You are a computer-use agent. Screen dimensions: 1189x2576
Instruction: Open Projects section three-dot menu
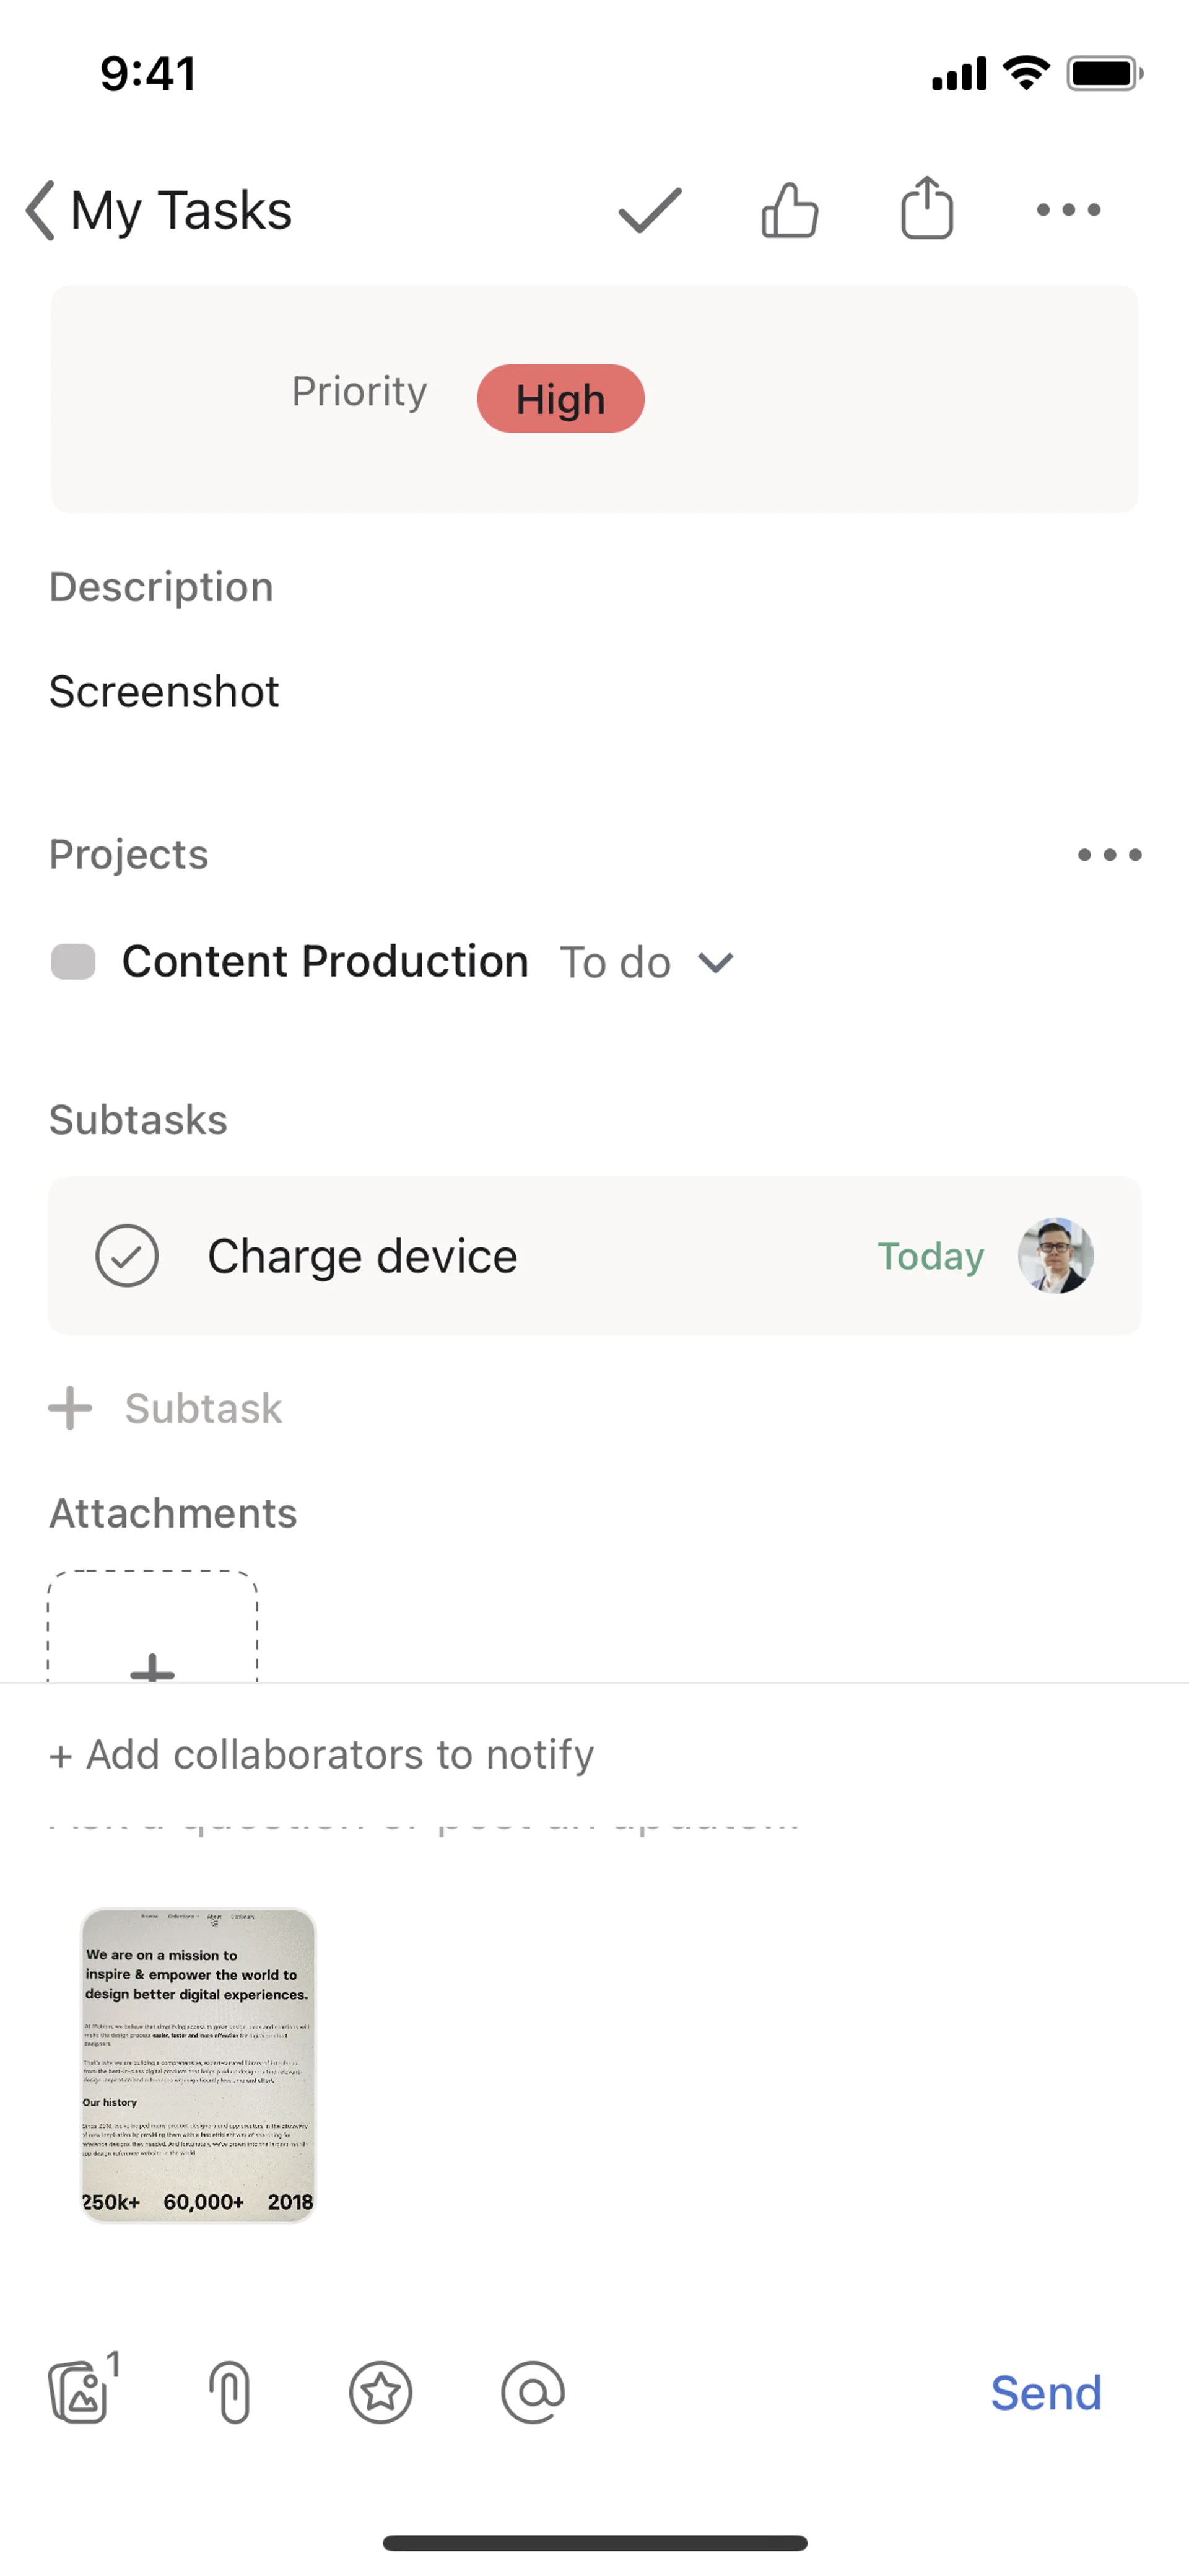pyautogui.click(x=1109, y=855)
